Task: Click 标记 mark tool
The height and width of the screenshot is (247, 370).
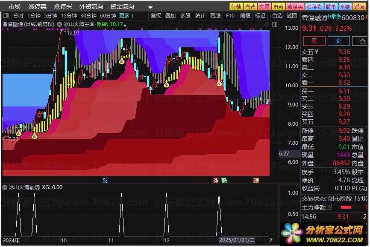Action: coord(260,16)
